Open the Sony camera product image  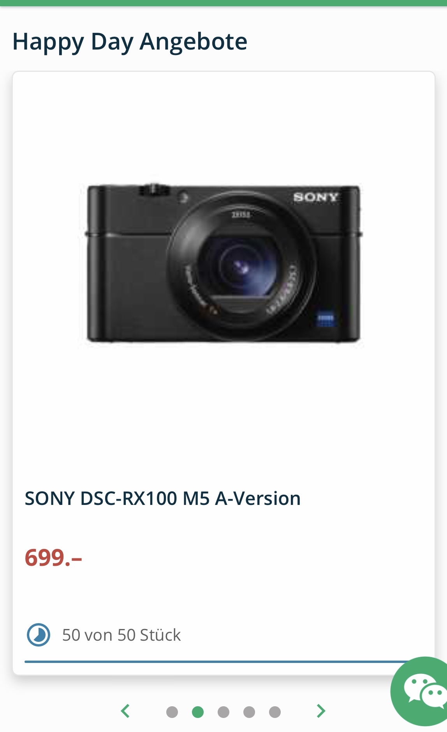tap(223, 264)
